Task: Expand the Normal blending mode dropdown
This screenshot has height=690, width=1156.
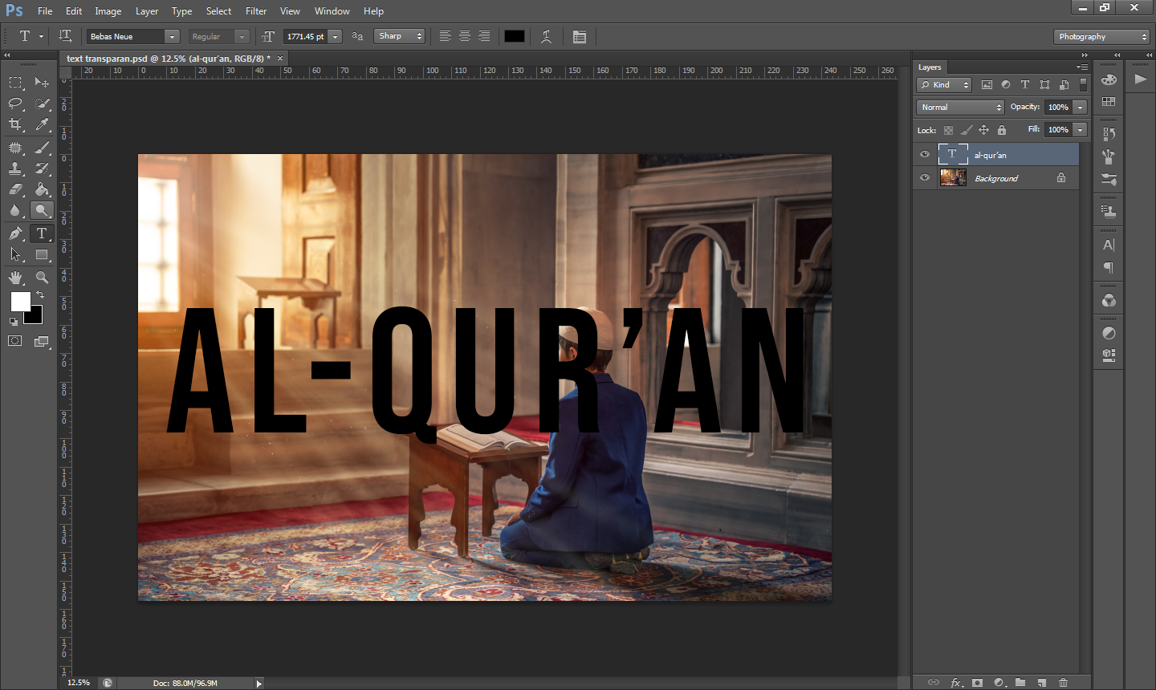Action: pyautogui.click(x=960, y=108)
